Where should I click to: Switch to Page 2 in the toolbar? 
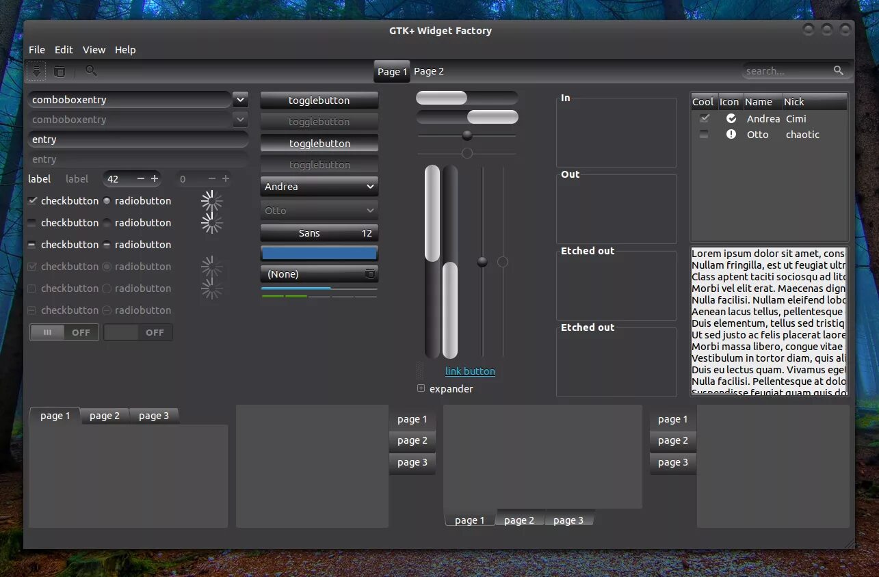[x=429, y=71]
